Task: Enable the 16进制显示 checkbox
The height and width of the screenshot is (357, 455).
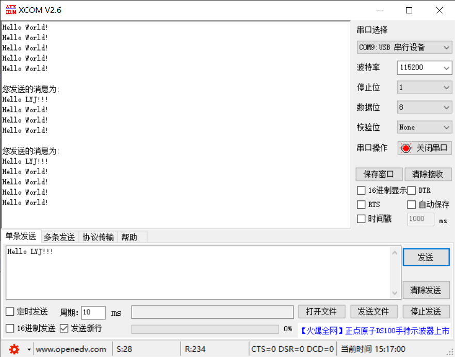Action: (x=361, y=190)
